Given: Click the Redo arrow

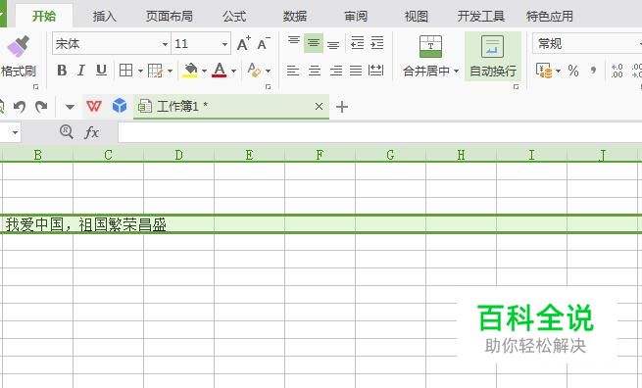Looking at the screenshot, I should [41, 107].
